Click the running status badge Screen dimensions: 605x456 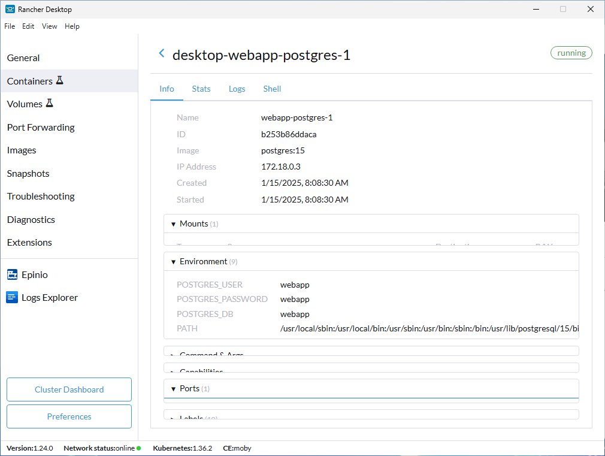click(571, 53)
